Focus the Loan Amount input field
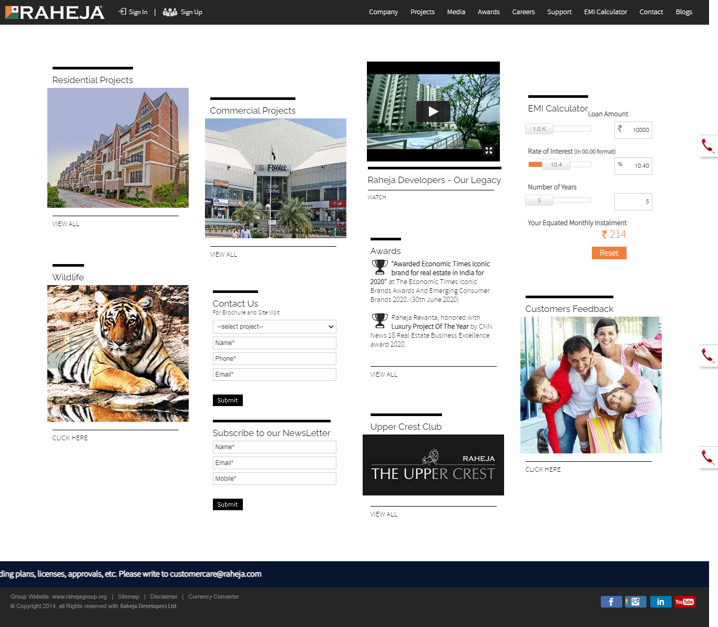 [633, 130]
